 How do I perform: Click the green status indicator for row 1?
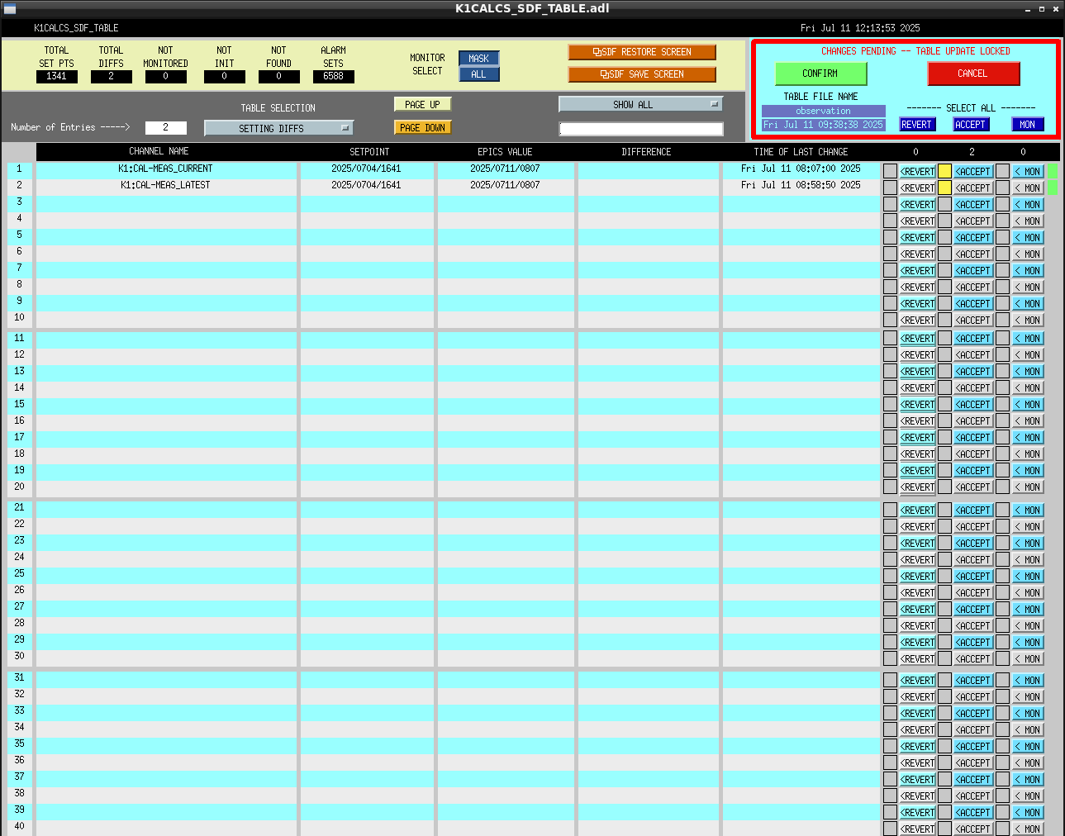1052,171
